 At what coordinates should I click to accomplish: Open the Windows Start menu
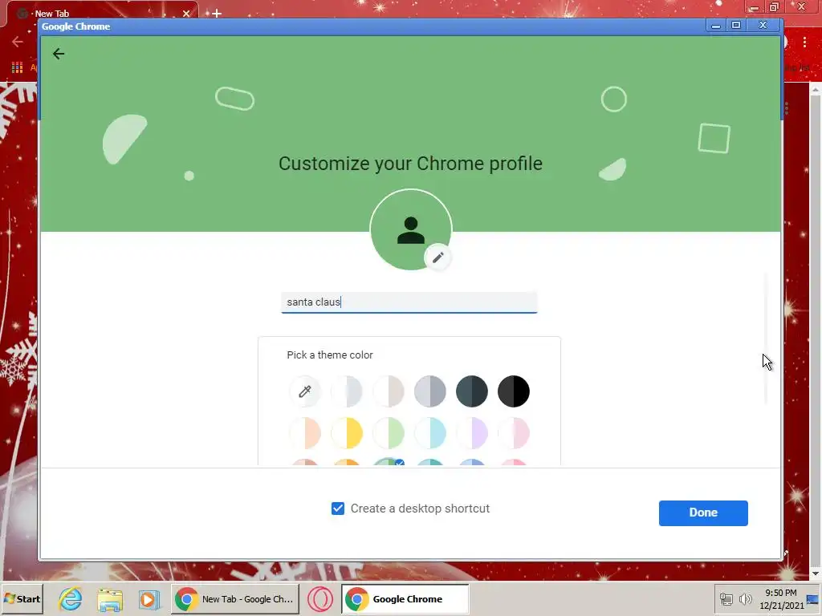pos(22,598)
